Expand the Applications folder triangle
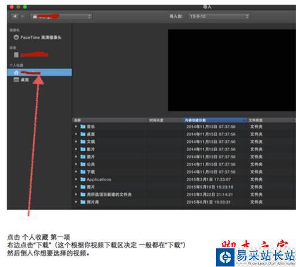The height and width of the screenshot is (267, 296). coord(76,179)
